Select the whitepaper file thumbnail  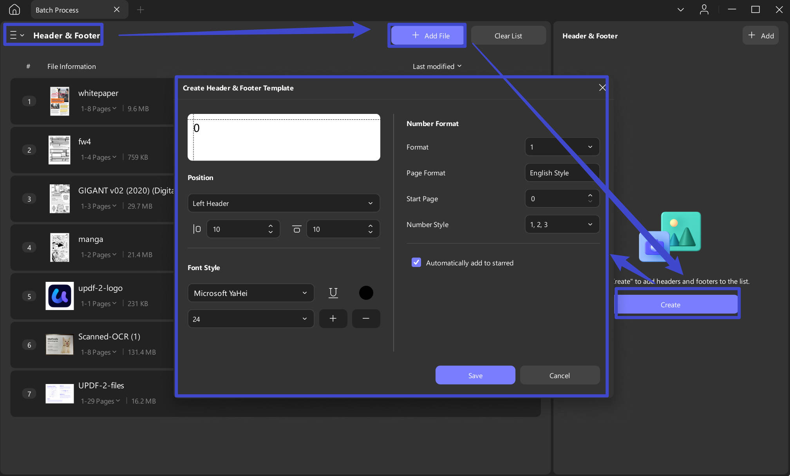[60, 101]
